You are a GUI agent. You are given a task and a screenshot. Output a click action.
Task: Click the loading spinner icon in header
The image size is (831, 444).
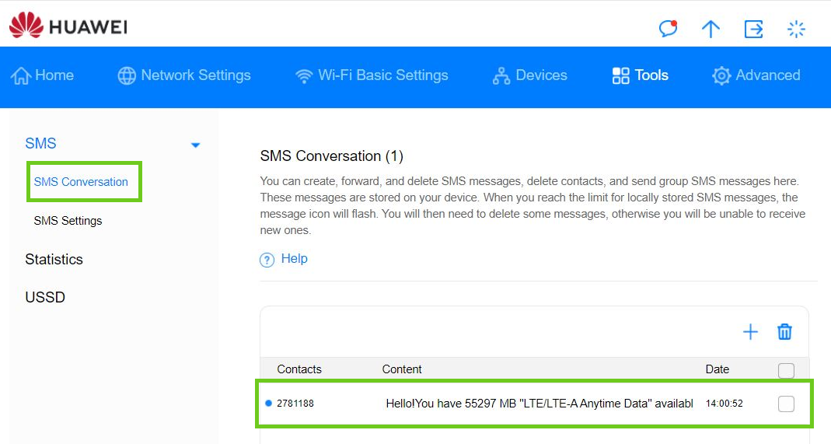[x=796, y=29]
